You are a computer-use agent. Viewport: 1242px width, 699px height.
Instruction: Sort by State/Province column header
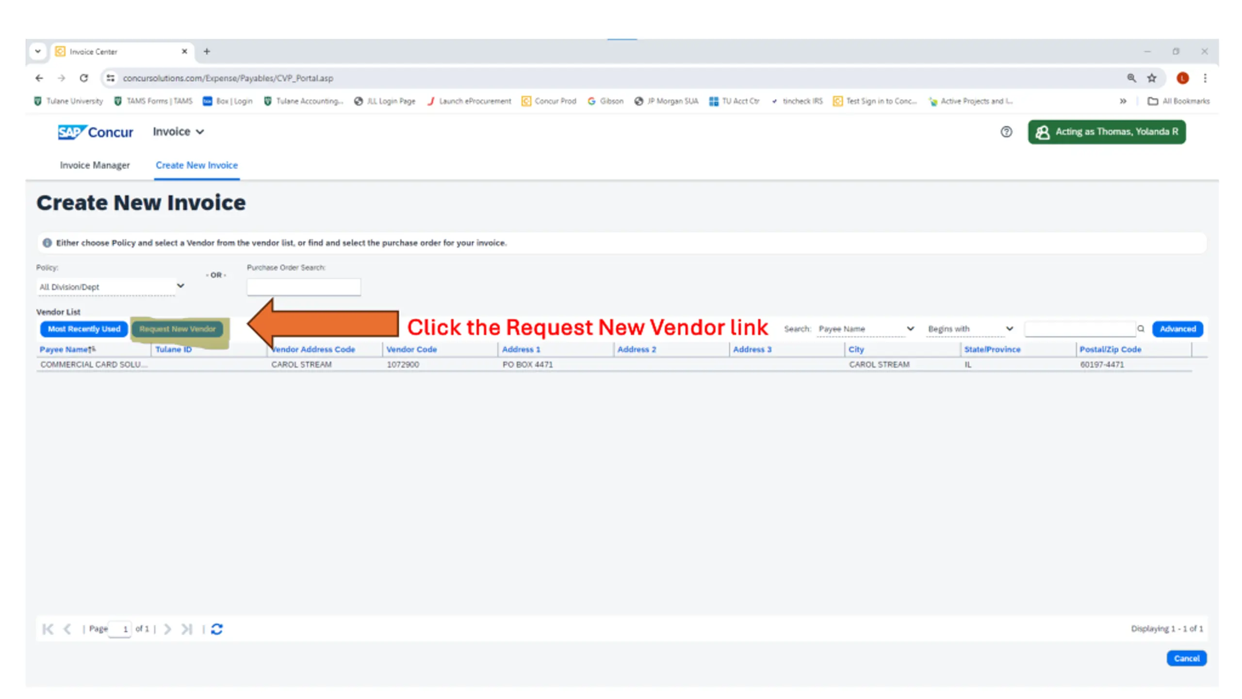pos(992,349)
